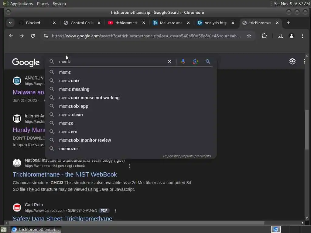The height and width of the screenshot is (233, 311).
Task: Switch to the Analysis http tab
Action: coord(215,23)
